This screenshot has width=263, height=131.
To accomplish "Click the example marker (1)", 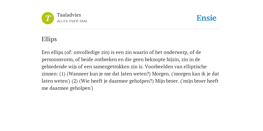I will point(62,74).
